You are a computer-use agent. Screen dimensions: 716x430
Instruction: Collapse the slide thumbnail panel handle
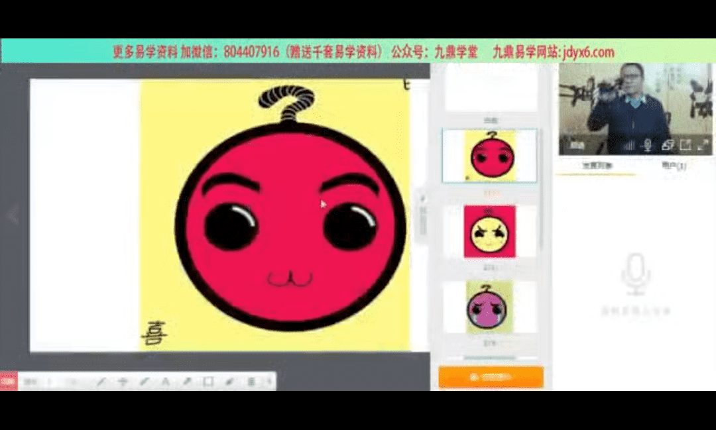pos(423,213)
